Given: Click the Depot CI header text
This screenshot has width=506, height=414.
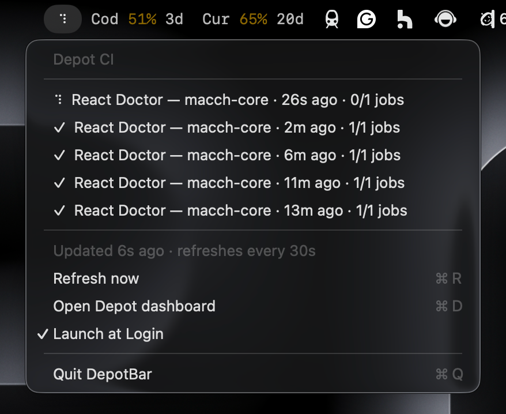Looking at the screenshot, I should point(84,59).
